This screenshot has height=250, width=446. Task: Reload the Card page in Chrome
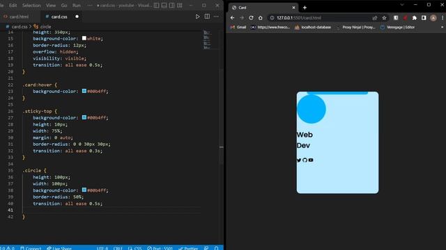point(251,17)
